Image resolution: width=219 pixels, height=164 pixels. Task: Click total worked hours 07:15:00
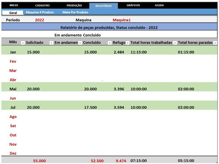[138, 161]
